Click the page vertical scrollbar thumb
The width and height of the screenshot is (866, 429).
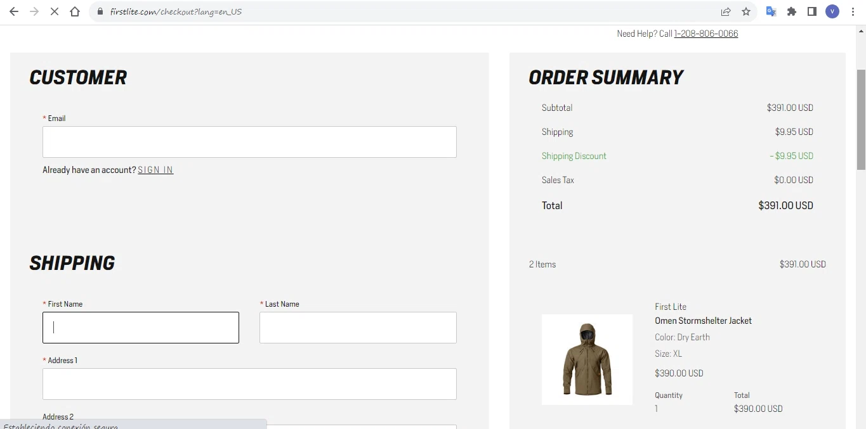click(x=861, y=119)
